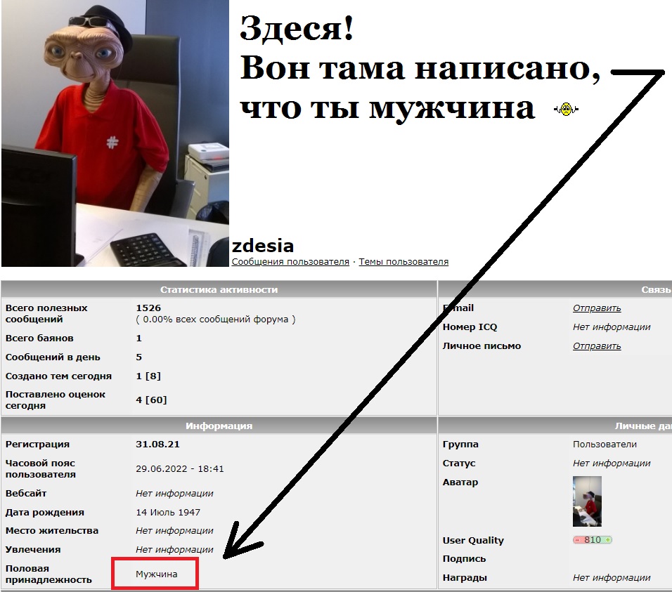The height and width of the screenshot is (592, 672).
Task: Click "Отправить" next to E-mail
Action: 597,308
